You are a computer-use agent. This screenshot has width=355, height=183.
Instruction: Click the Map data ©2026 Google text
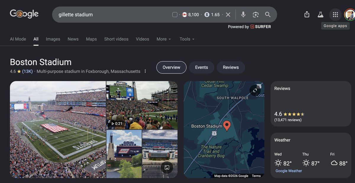click(231, 176)
